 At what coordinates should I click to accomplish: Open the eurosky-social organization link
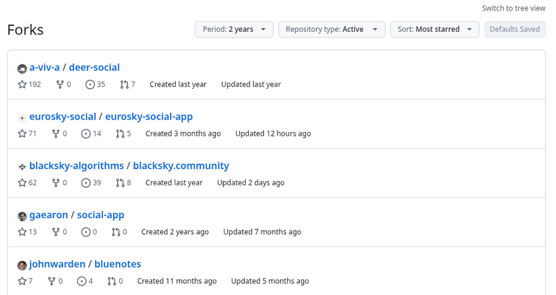(x=63, y=117)
